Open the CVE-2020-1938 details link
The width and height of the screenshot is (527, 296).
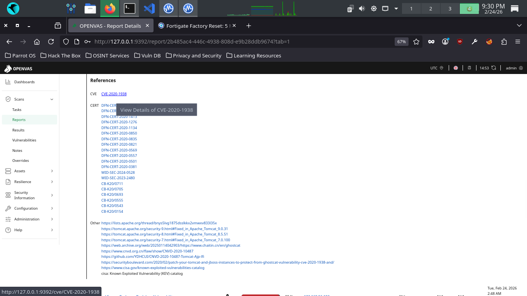pos(114,94)
